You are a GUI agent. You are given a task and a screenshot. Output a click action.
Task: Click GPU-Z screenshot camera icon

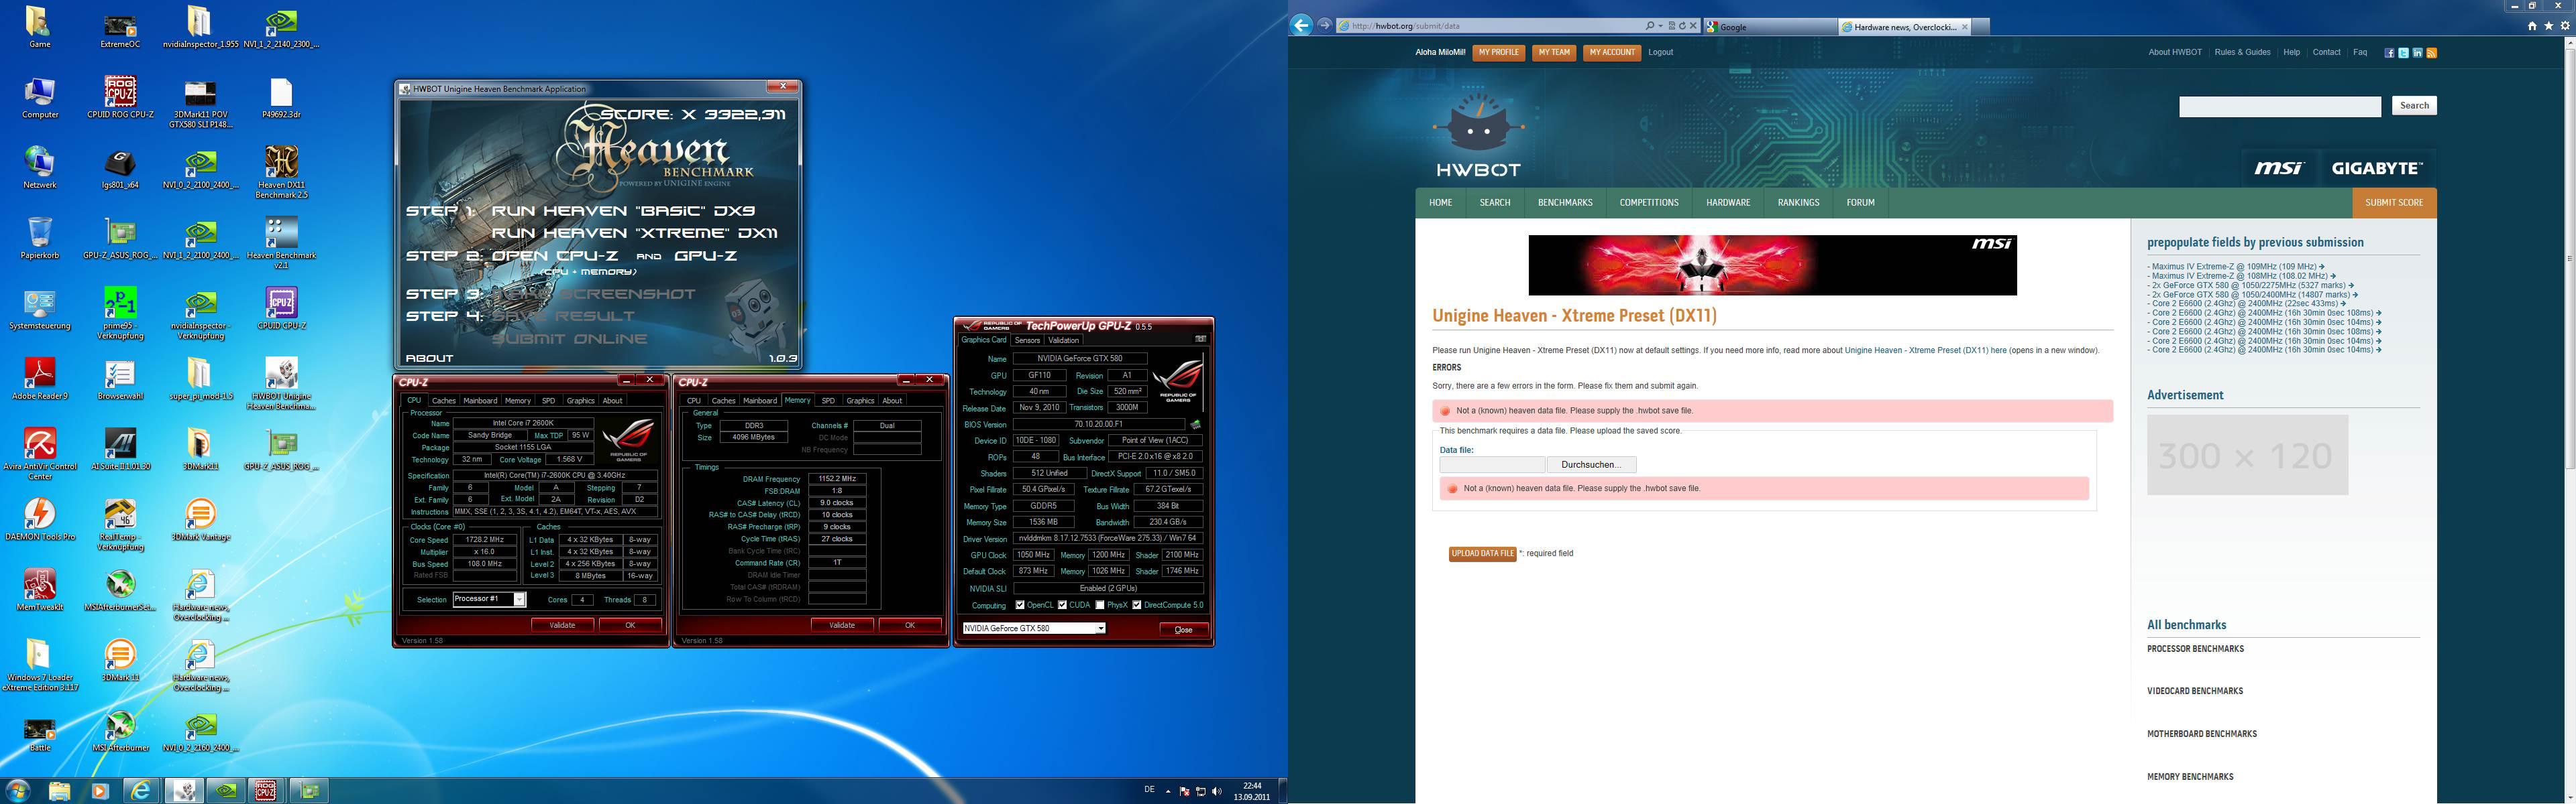point(1200,338)
